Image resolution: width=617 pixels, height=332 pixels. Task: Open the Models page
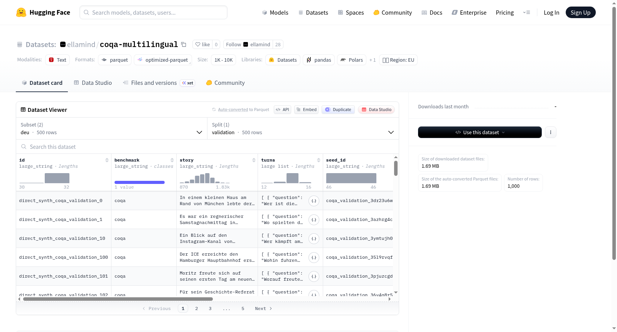tap(275, 13)
